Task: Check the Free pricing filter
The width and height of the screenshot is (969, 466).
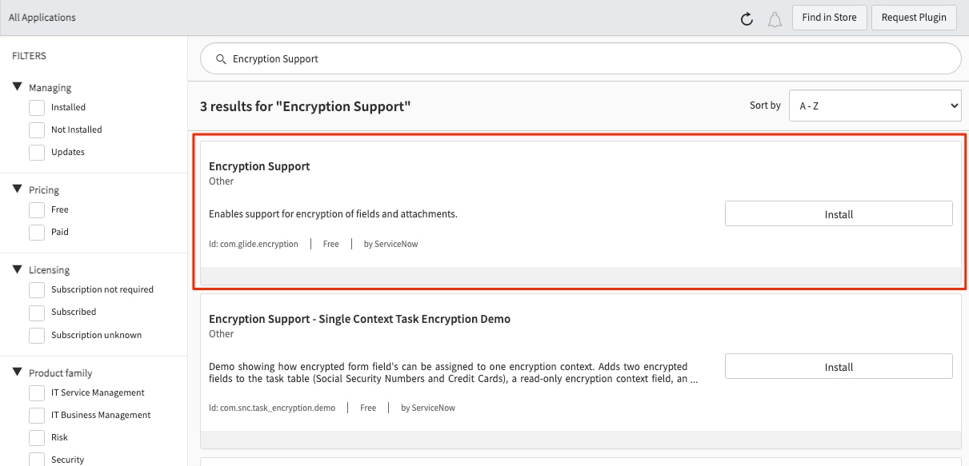Action: coord(36,209)
